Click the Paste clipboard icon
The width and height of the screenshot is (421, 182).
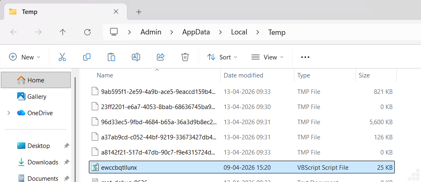tap(111, 57)
